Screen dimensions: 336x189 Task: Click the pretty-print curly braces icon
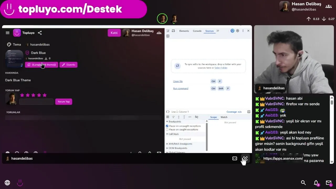[168, 112]
